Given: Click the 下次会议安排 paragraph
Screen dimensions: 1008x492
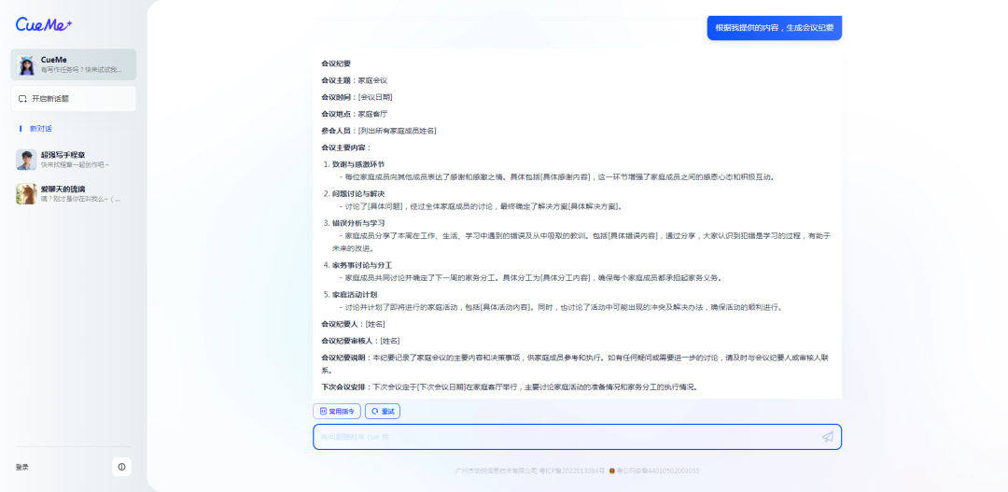Looking at the screenshot, I should click(x=510, y=387).
